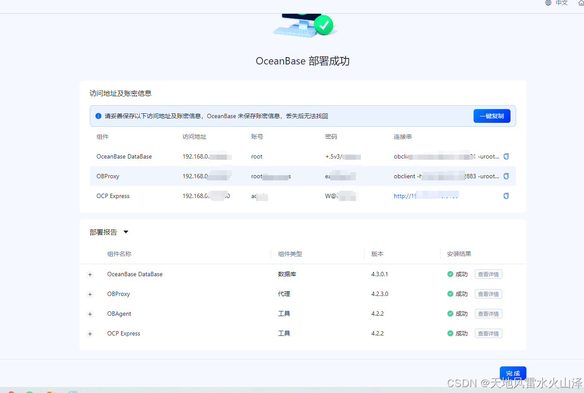Screen dimensions: 584x393
Task: View details for OBProxy install result
Action: (x=488, y=294)
